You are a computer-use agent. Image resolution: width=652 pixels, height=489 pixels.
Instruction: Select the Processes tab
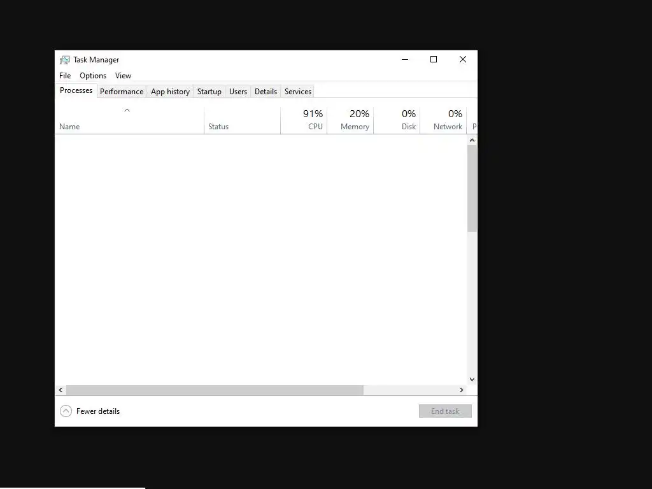point(76,90)
